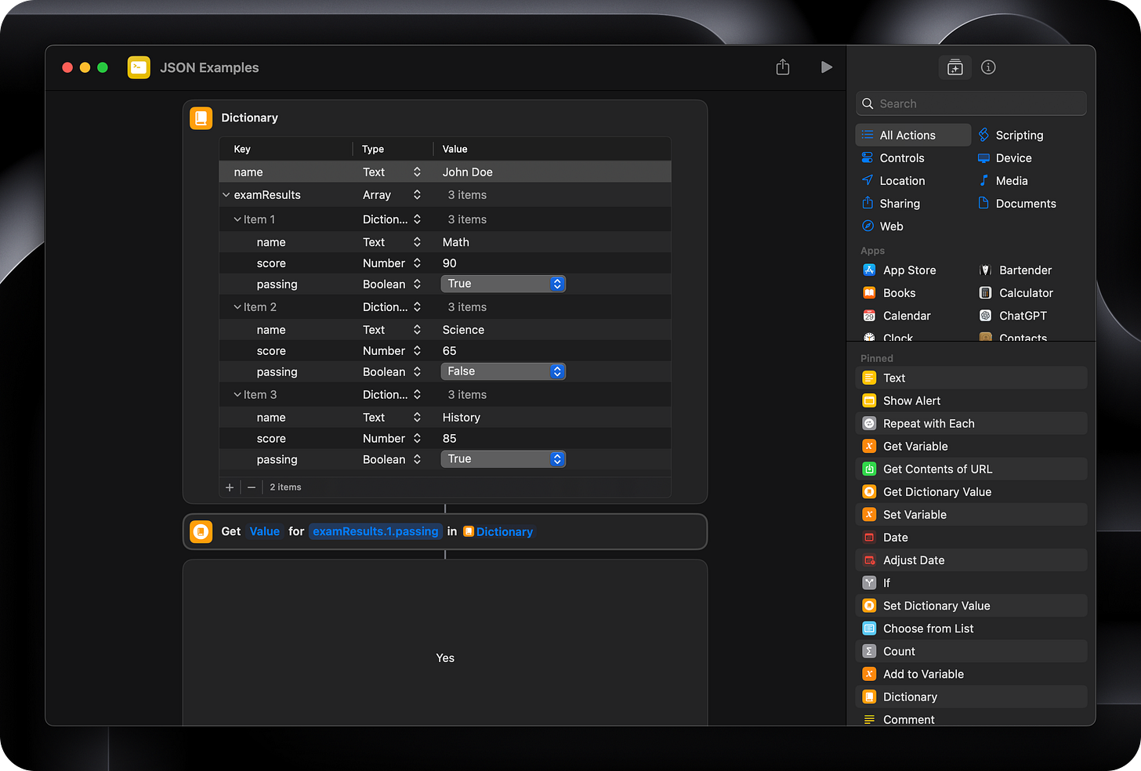Add the Get Variable action
Image resolution: width=1141 pixels, height=771 pixels.
coord(972,446)
